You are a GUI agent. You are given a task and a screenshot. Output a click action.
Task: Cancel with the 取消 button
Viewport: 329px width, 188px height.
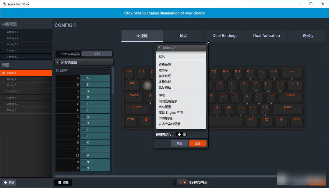[179, 144]
